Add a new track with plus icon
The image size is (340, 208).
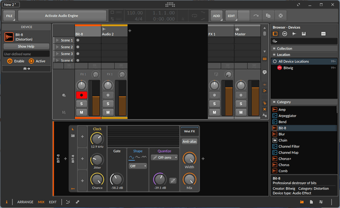(130, 31)
